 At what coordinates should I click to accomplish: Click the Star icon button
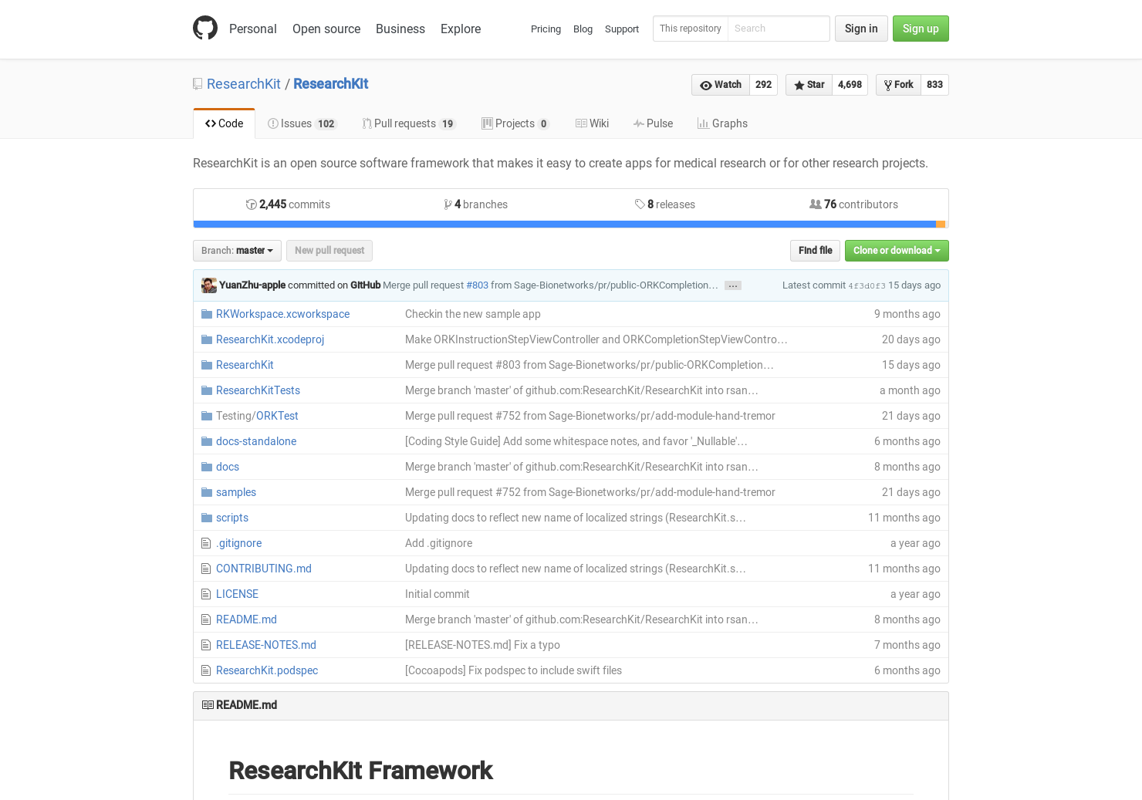799,85
